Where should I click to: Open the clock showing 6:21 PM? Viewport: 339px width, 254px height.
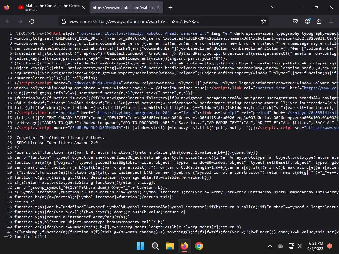point(315,246)
